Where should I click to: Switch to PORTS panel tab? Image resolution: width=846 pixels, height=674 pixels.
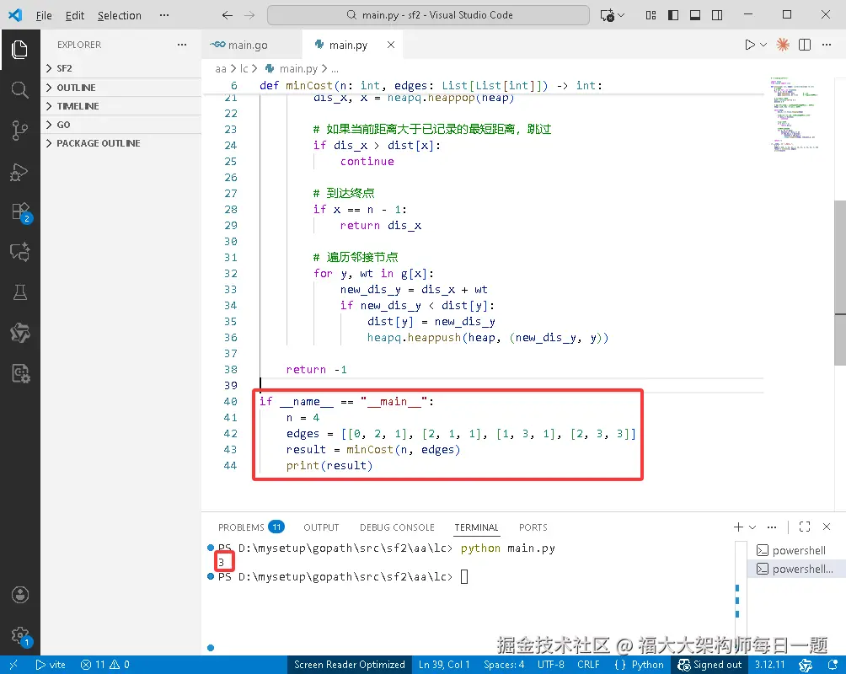(x=533, y=527)
